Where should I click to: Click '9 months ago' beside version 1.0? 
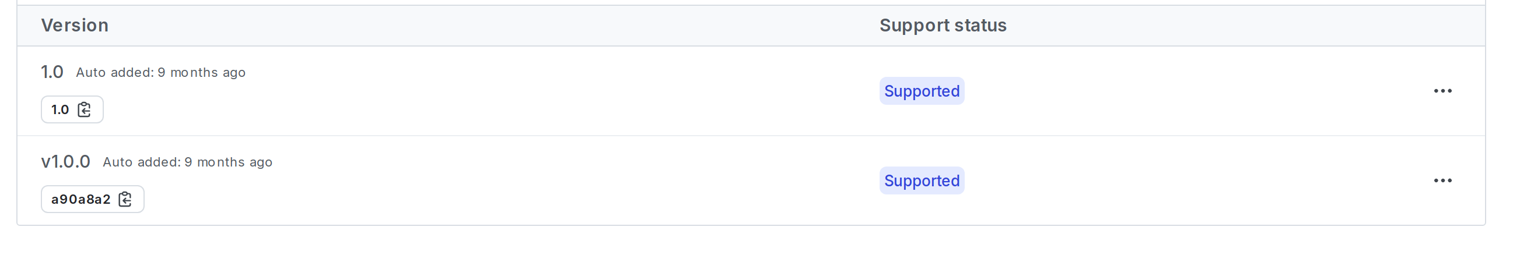pyautogui.click(x=202, y=73)
